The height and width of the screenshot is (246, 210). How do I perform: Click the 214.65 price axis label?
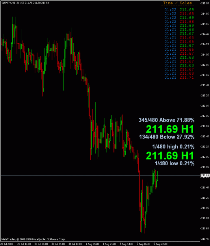click(205, 24)
